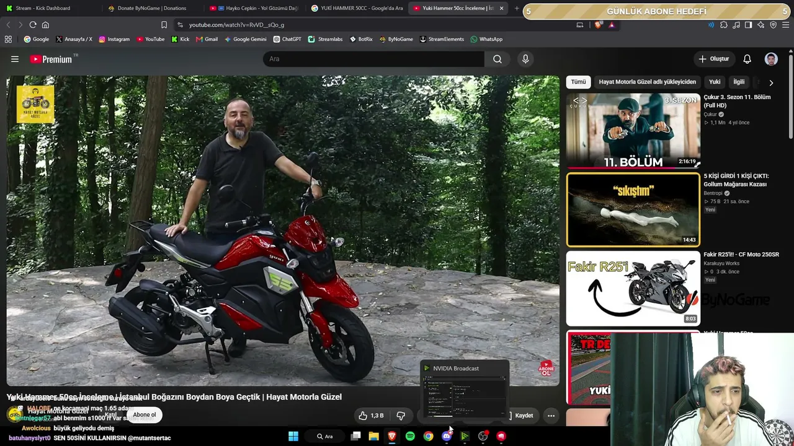Open Spotify from the taskbar
Viewport: 794px width, 446px height.
410,436
